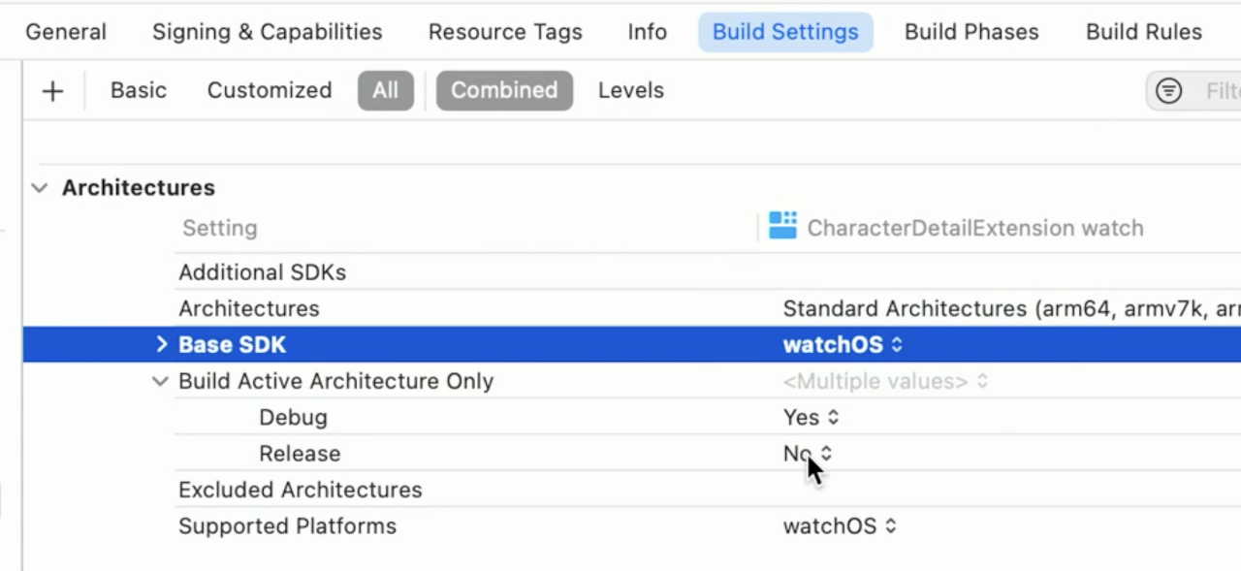Click the CharacterDetailExtension watch target icon
This screenshot has height=571, width=1241.
tap(782, 226)
